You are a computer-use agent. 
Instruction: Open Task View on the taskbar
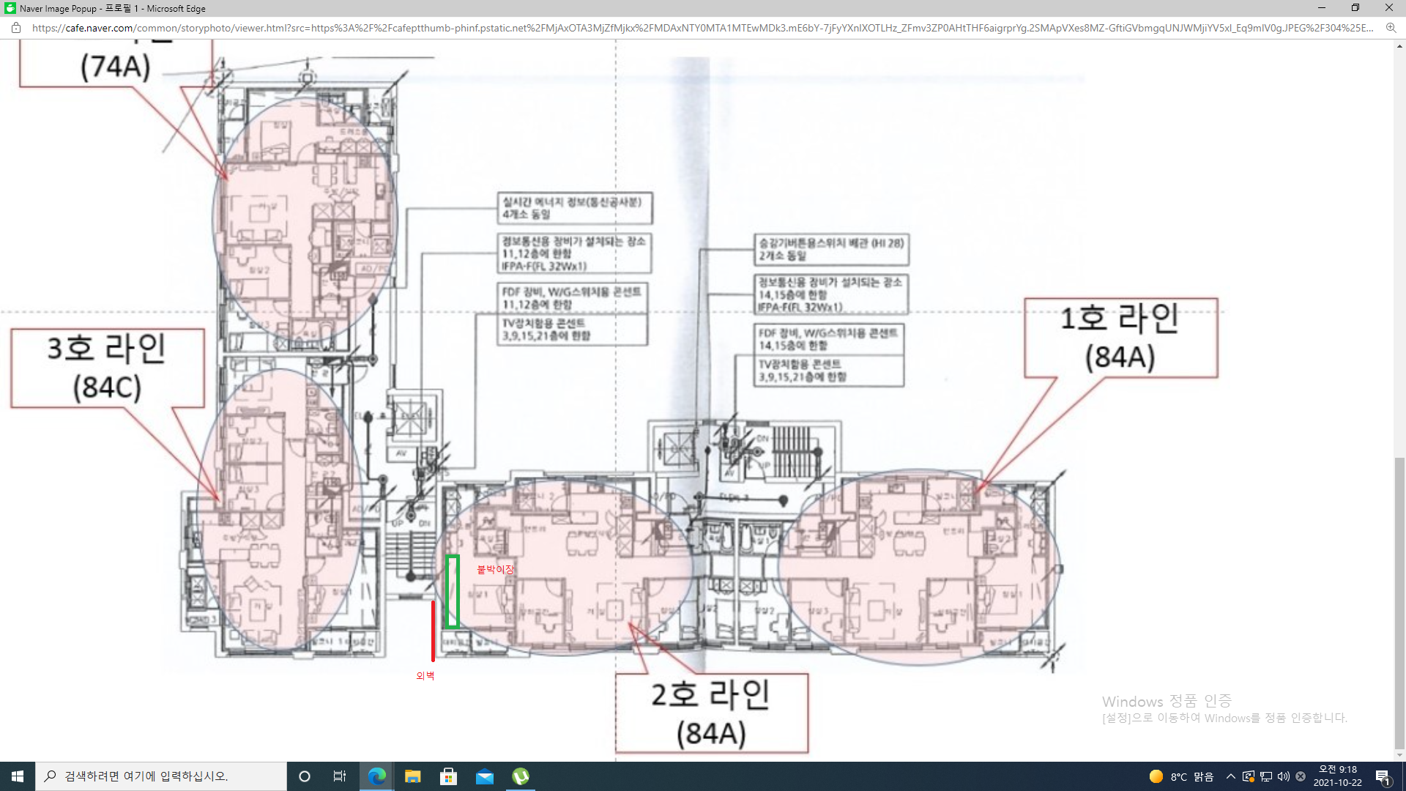click(340, 776)
